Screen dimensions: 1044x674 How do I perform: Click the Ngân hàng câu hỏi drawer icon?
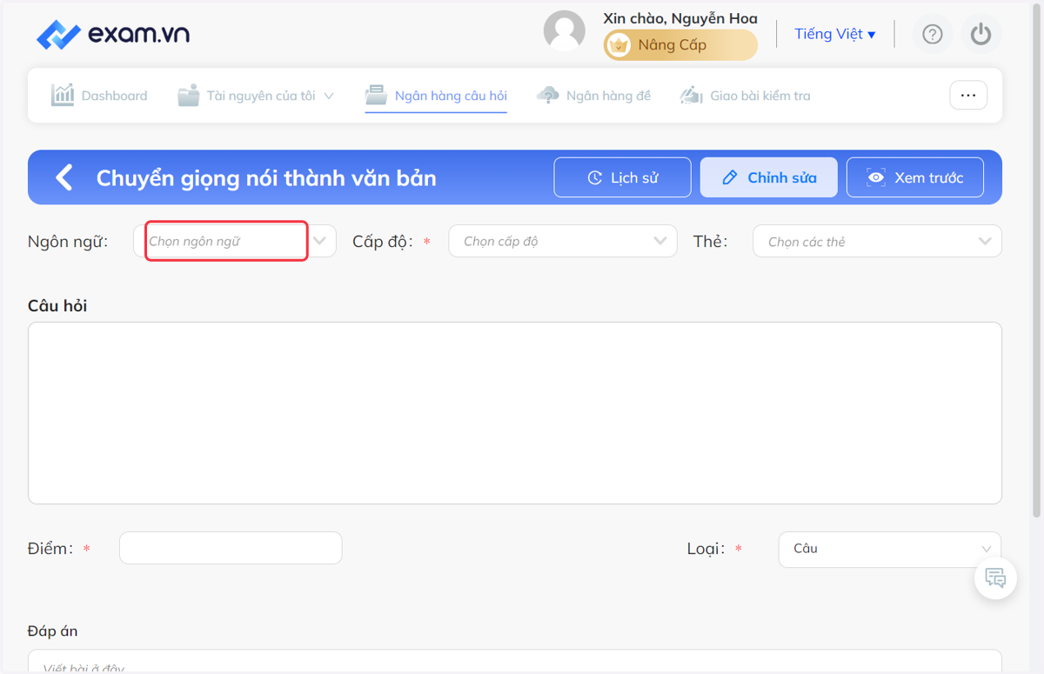[376, 95]
